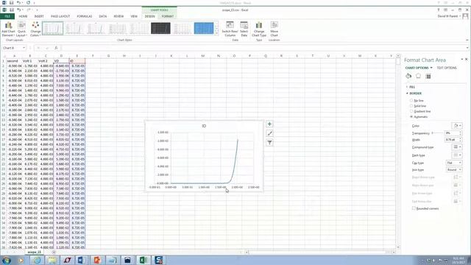Apply the blue background chart style
Image resolution: width=471 pixels, height=265 pixels.
[204, 28]
